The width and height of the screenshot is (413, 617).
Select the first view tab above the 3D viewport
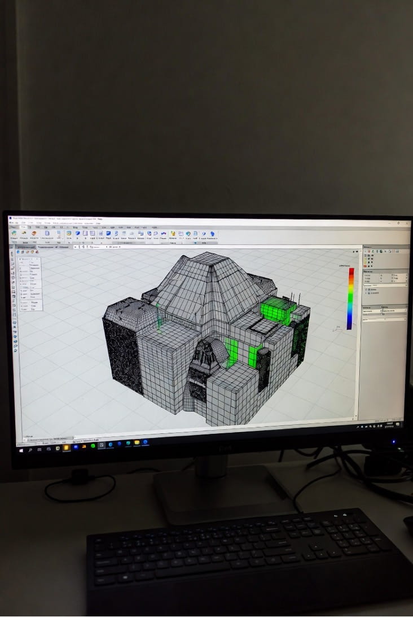pyautogui.click(x=25, y=247)
